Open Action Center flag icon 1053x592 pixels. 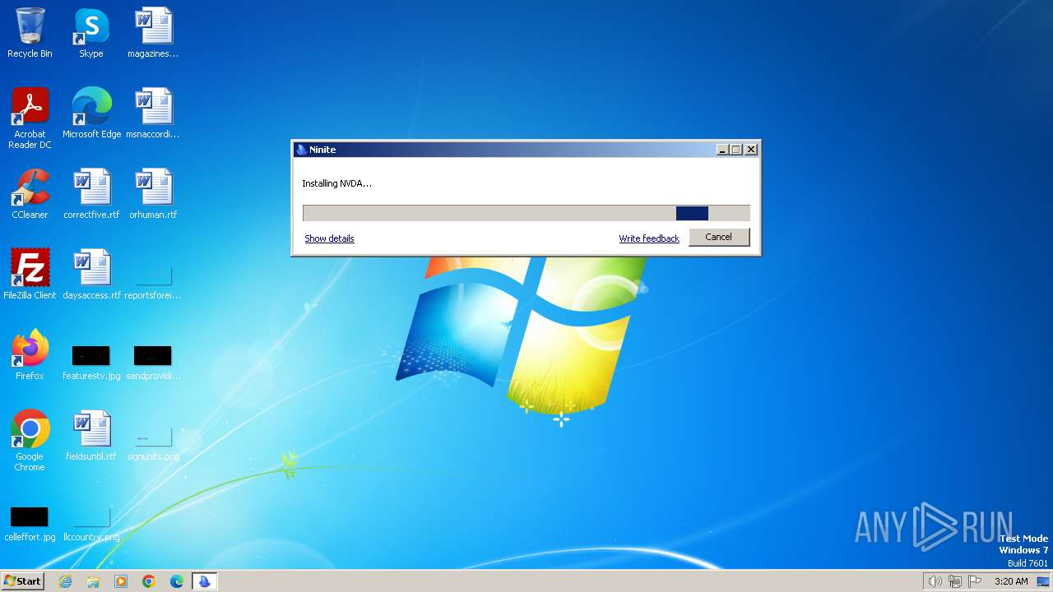click(976, 581)
